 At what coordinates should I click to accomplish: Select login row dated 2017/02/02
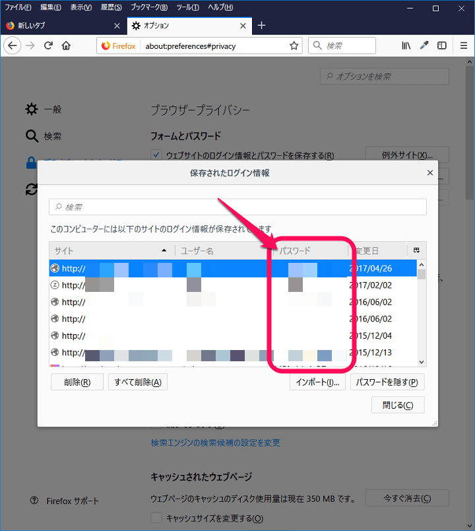coord(233,285)
